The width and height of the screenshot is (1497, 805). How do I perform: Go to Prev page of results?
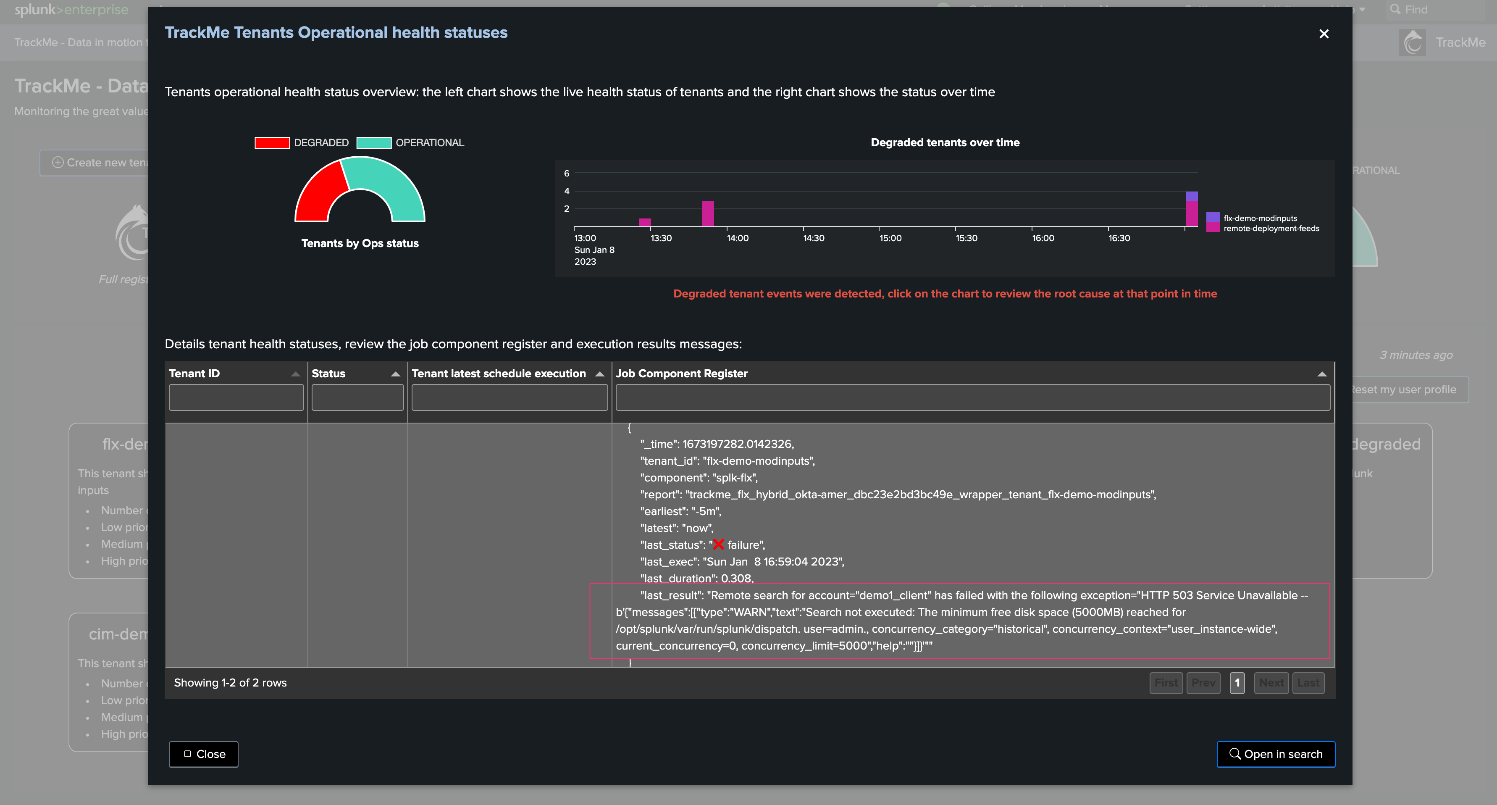1203,682
